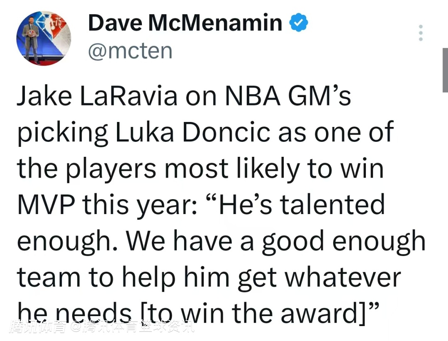448x341 pixels.
Task: Open the @mcten handle link
Action: [x=130, y=51]
